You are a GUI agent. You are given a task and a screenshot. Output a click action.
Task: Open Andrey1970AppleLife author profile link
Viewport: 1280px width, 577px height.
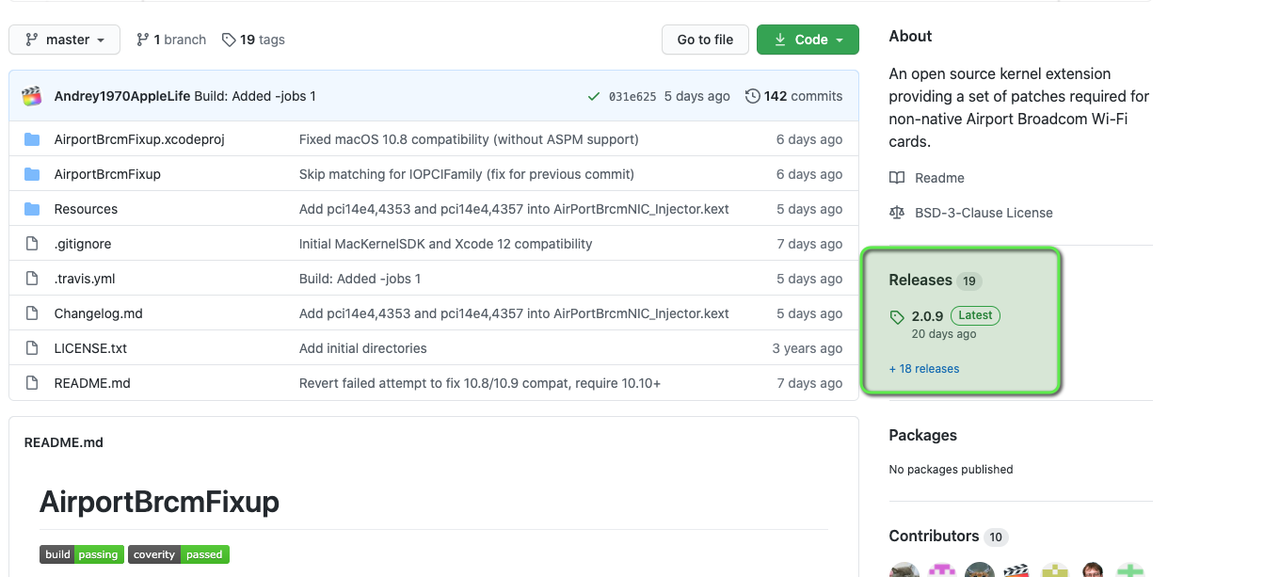click(x=122, y=96)
